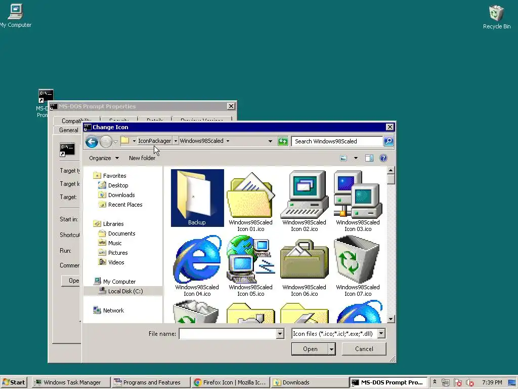Switch to Downloads taskbar item
The image size is (518, 389).
tap(310, 382)
